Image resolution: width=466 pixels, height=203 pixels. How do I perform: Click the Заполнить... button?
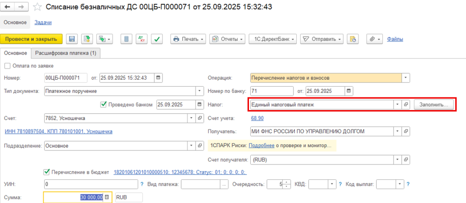tap(434, 105)
